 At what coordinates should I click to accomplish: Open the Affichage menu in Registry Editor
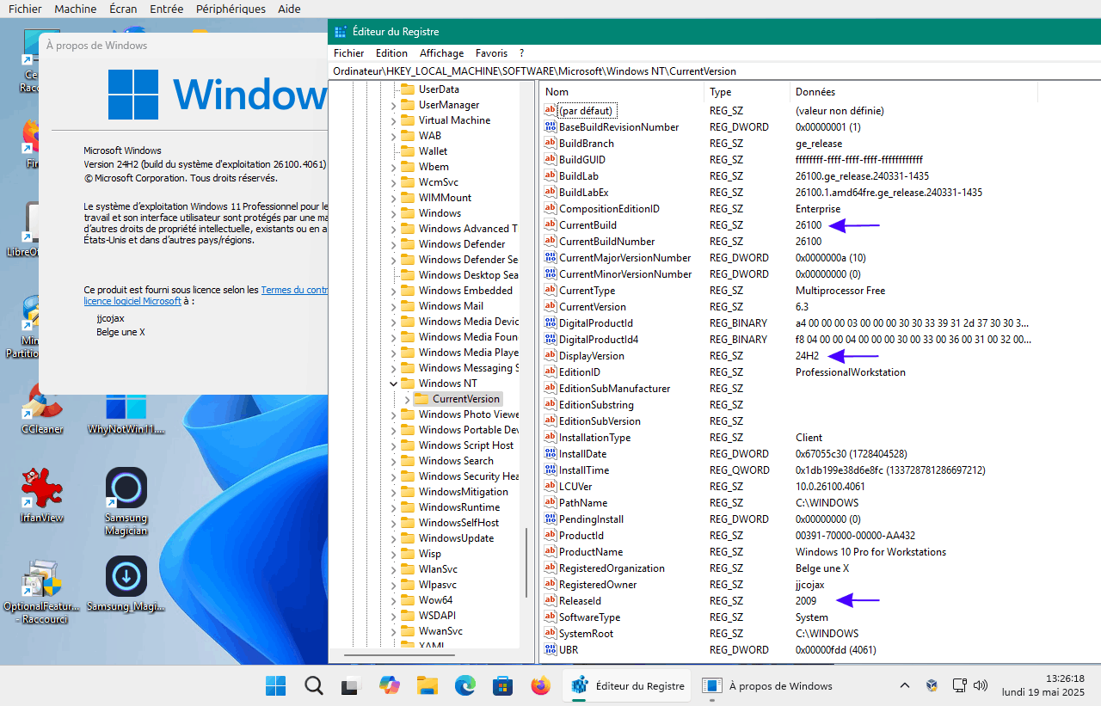coord(441,53)
